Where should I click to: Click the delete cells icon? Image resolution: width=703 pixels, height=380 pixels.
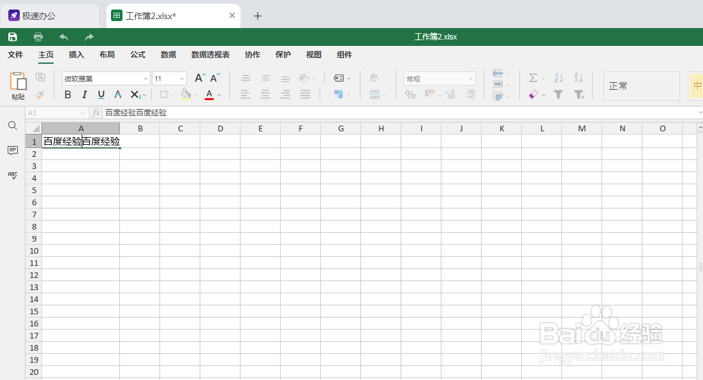coord(498,84)
